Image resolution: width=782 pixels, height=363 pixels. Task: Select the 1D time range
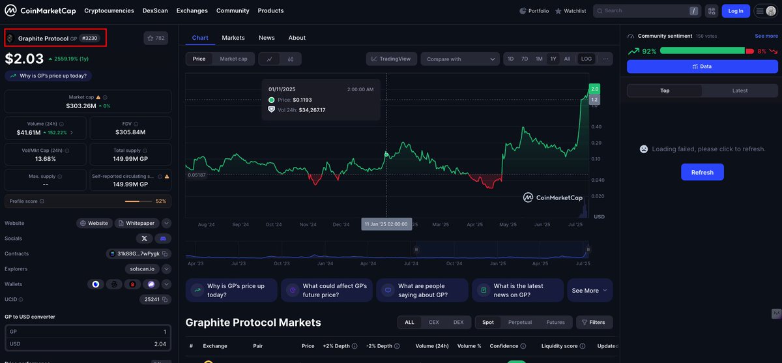[510, 59]
